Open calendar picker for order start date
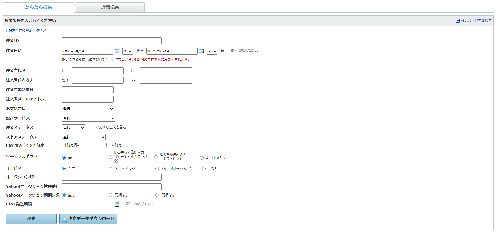Image resolution: width=496 pixels, height=233 pixels. pyautogui.click(x=117, y=51)
